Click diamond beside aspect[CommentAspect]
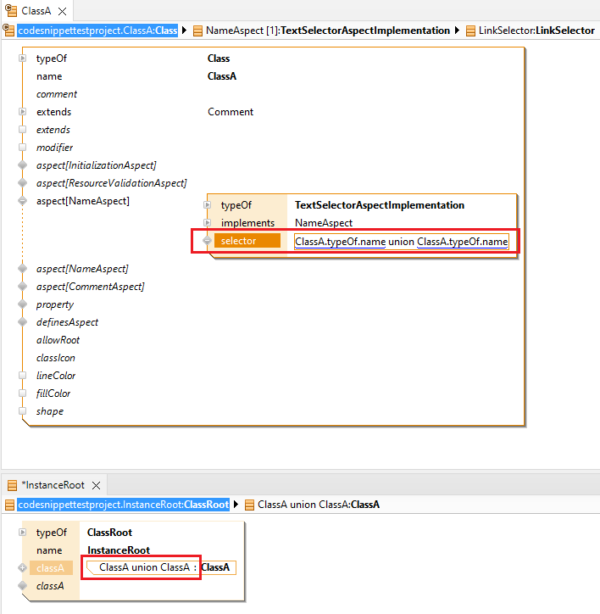The image size is (600, 614). pos(22,287)
